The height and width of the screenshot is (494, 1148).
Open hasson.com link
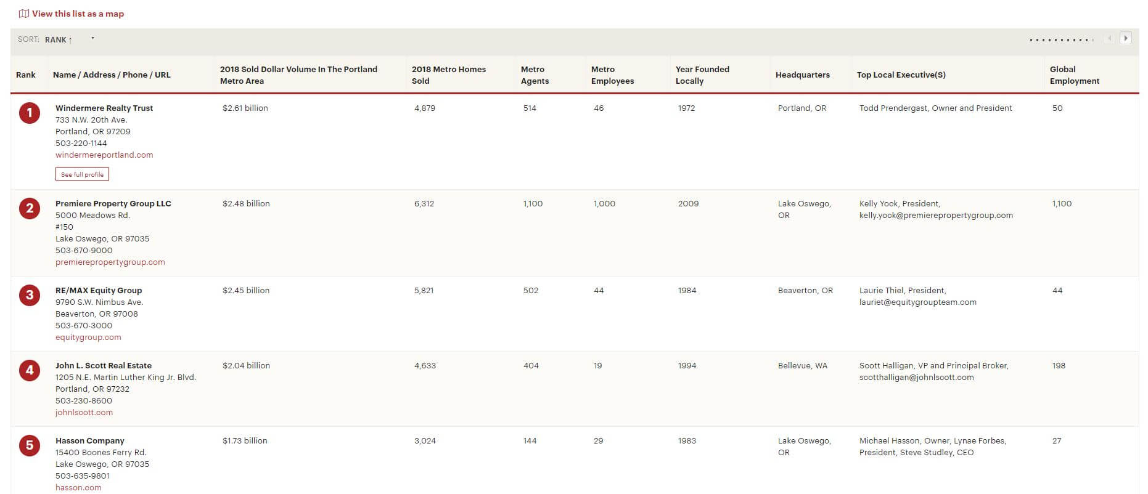point(78,487)
